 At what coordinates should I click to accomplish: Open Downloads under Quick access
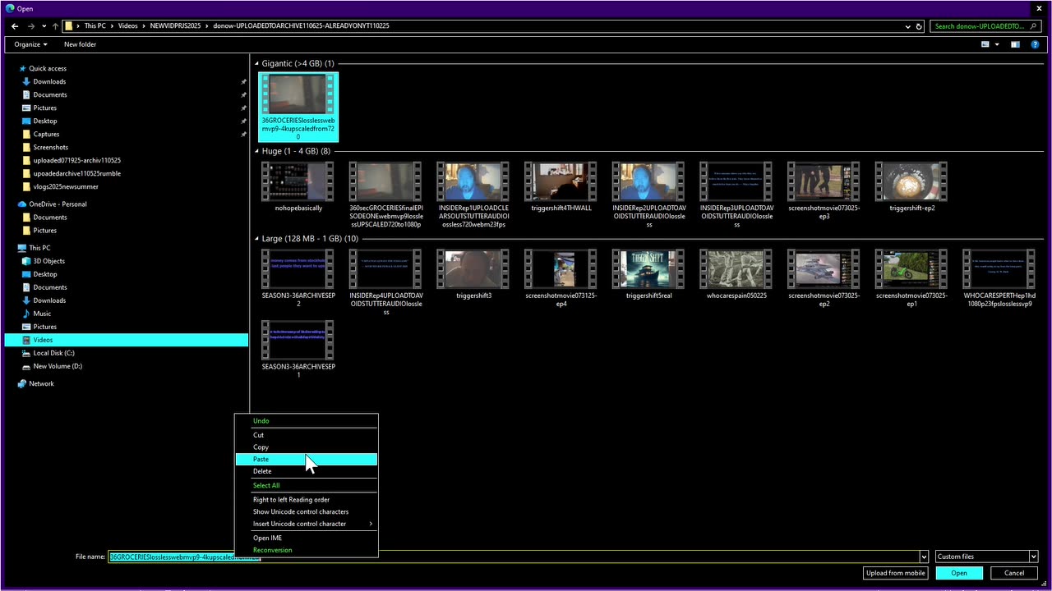[49, 81]
